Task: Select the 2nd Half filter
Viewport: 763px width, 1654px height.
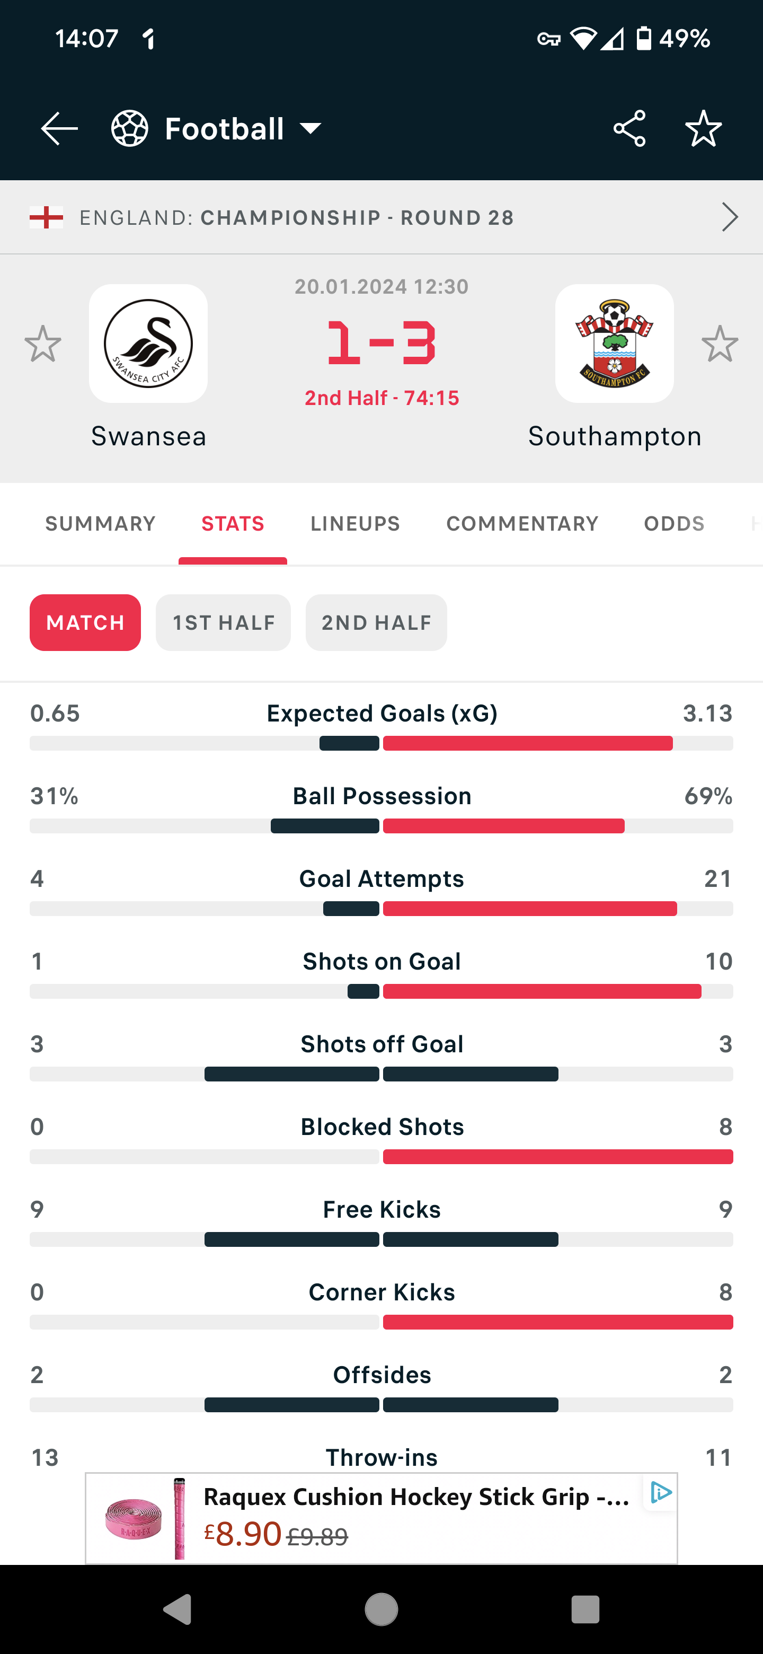Action: point(376,622)
